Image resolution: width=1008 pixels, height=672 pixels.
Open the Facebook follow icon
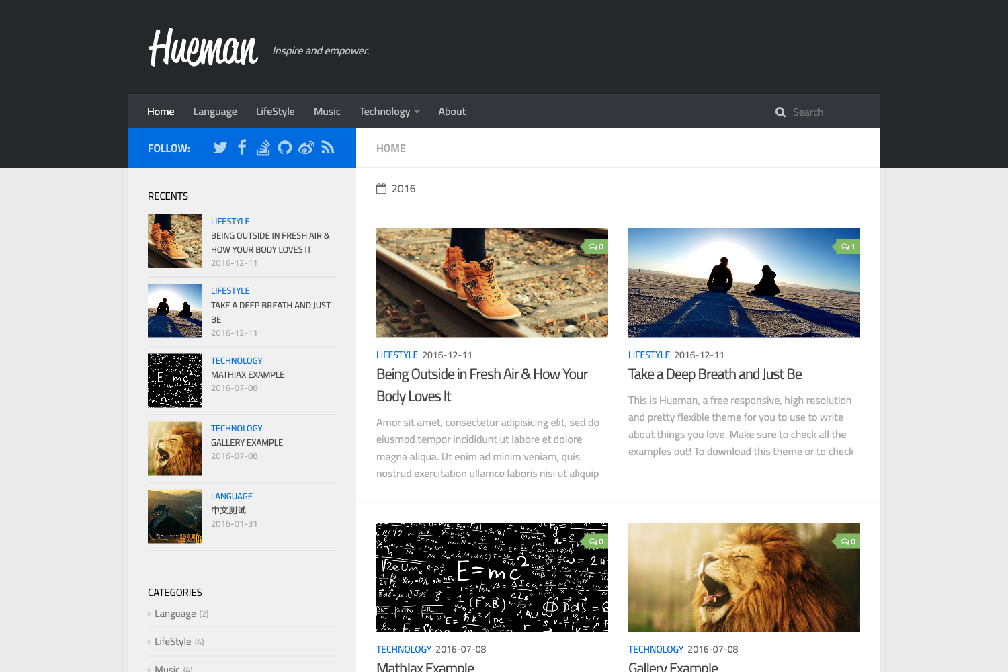[241, 147]
